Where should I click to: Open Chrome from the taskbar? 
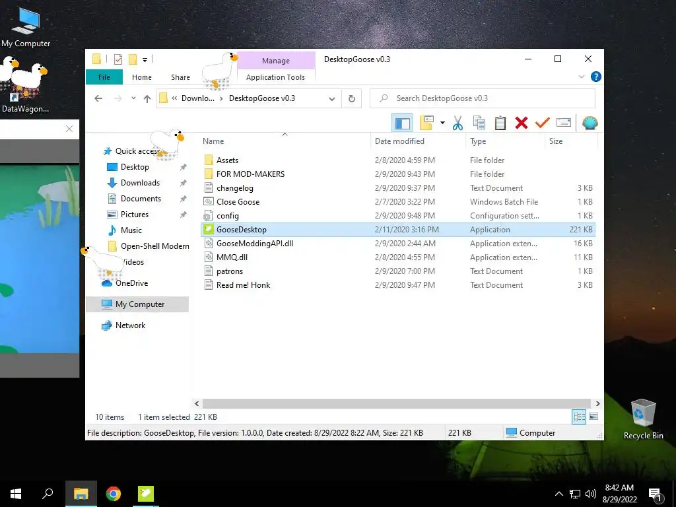[114, 494]
